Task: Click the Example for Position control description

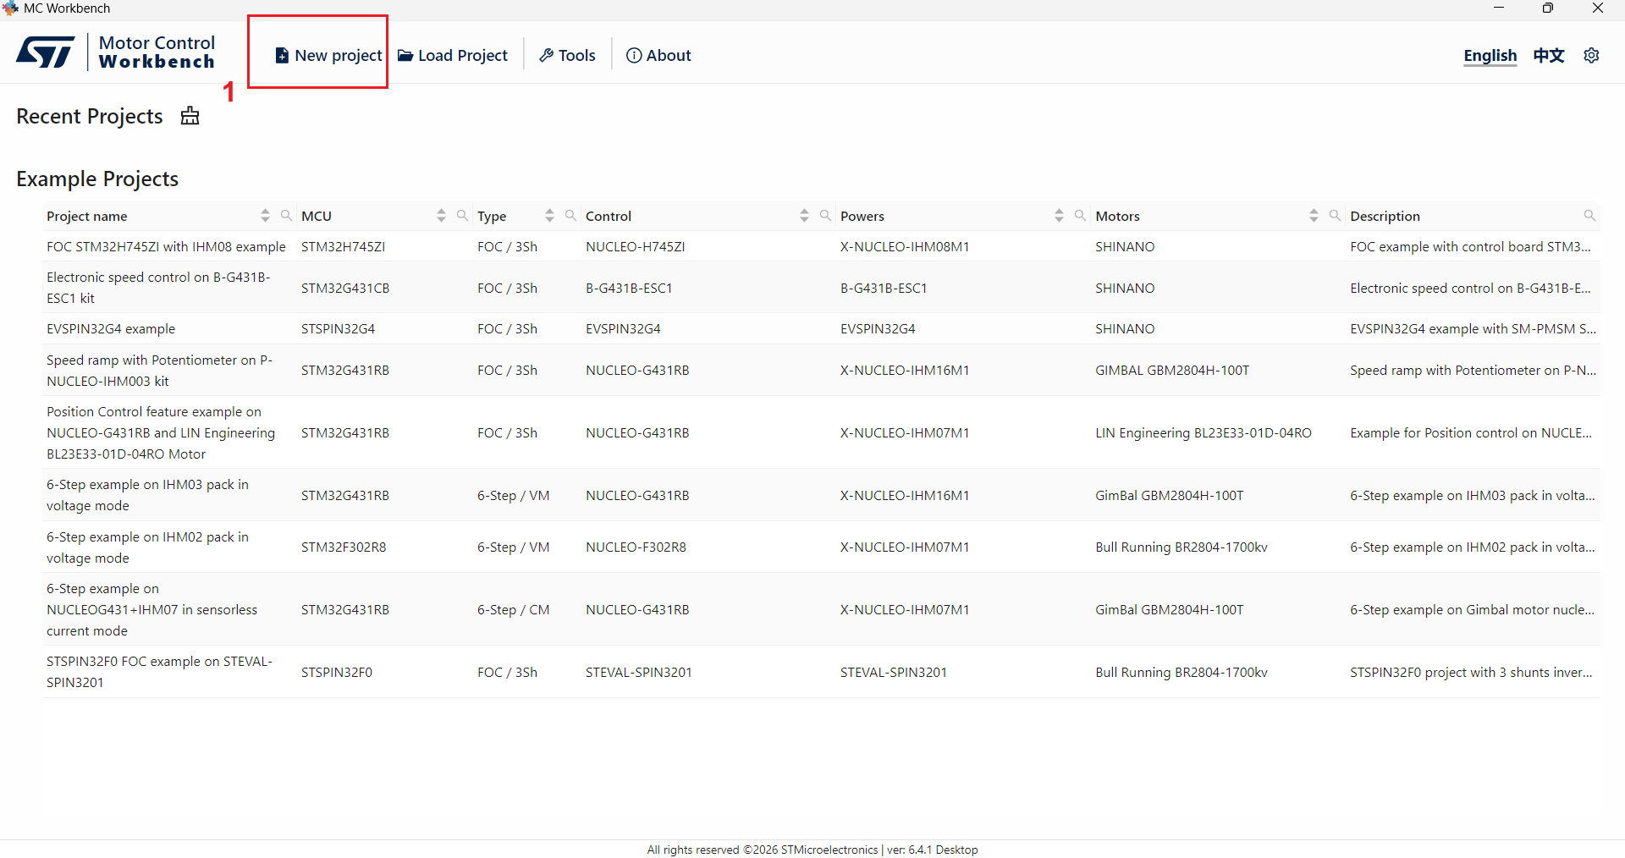Action: click(x=1471, y=433)
